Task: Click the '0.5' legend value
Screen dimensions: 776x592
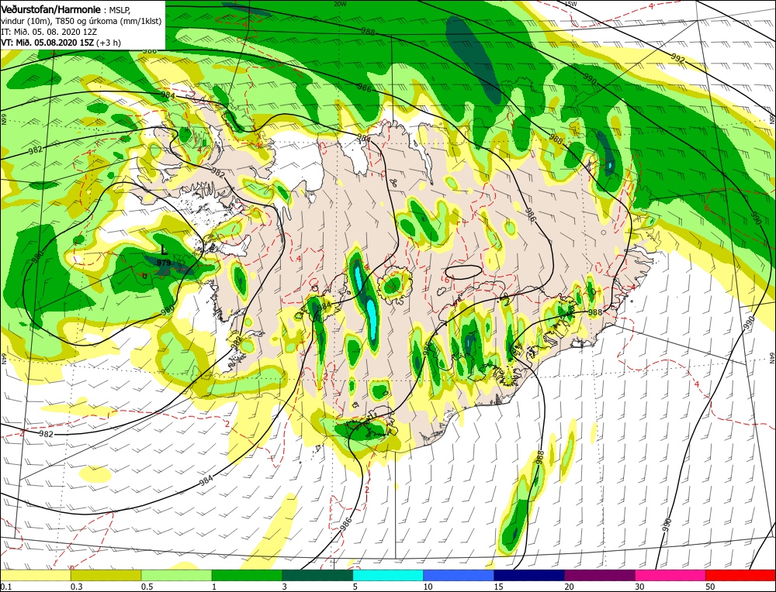Action: pos(147,587)
